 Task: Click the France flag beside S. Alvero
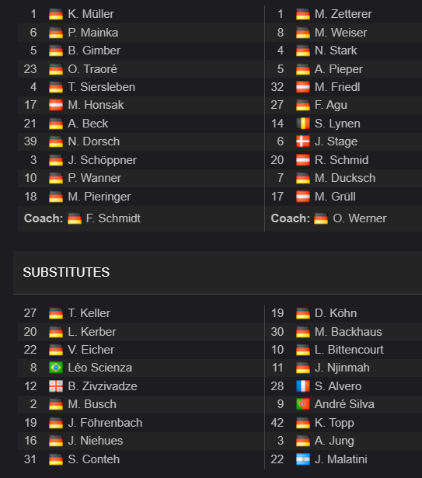pyautogui.click(x=303, y=386)
